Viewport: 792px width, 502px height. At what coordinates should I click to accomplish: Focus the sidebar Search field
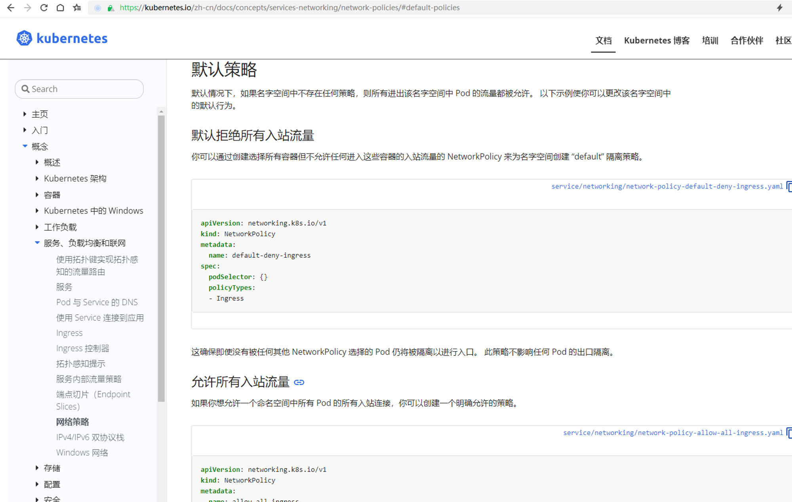(79, 89)
